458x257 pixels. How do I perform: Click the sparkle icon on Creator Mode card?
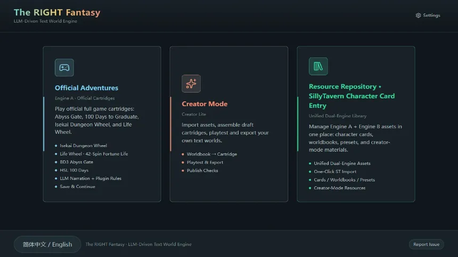[191, 83]
